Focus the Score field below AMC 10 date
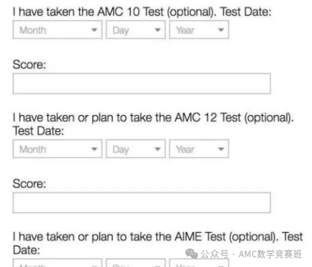This screenshot has width=312, height=267. click(x=141, y=84)
